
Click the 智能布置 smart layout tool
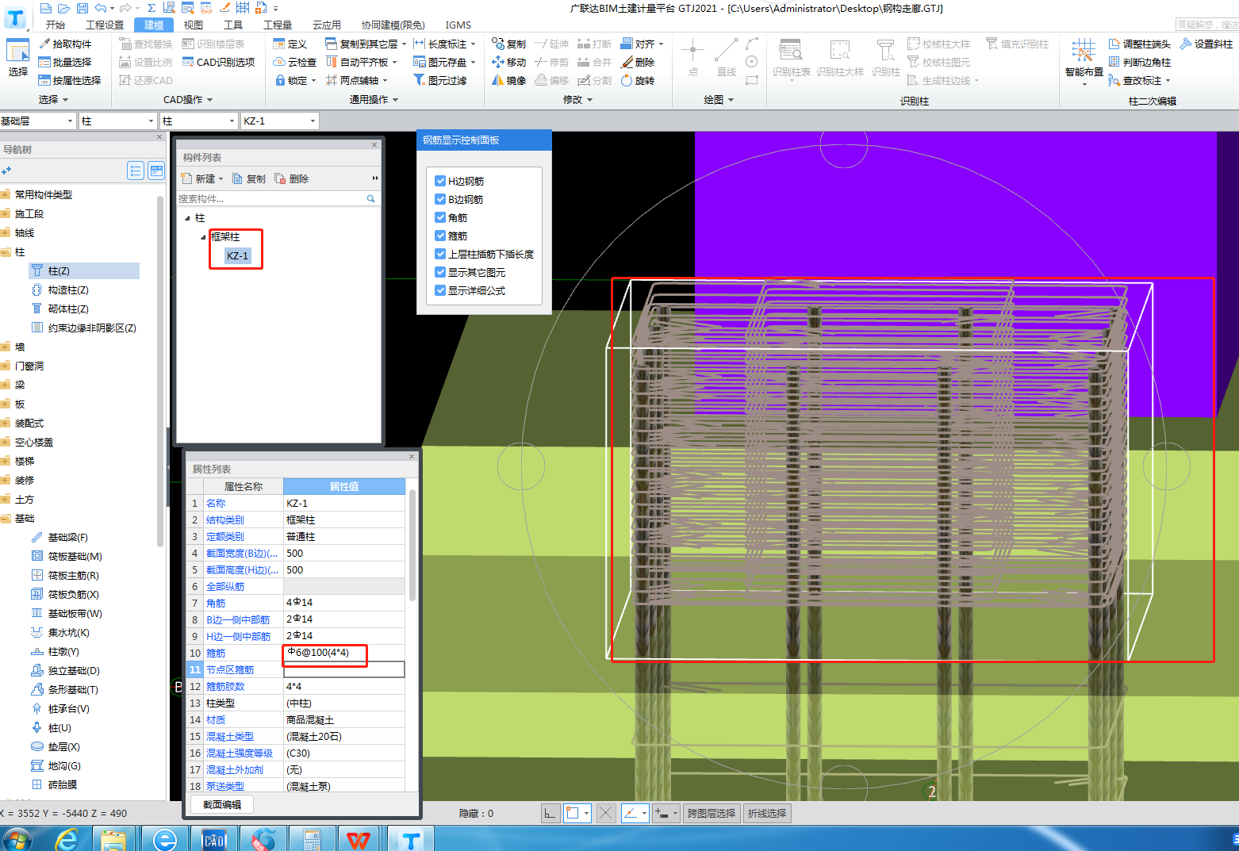click(1084, 59)
